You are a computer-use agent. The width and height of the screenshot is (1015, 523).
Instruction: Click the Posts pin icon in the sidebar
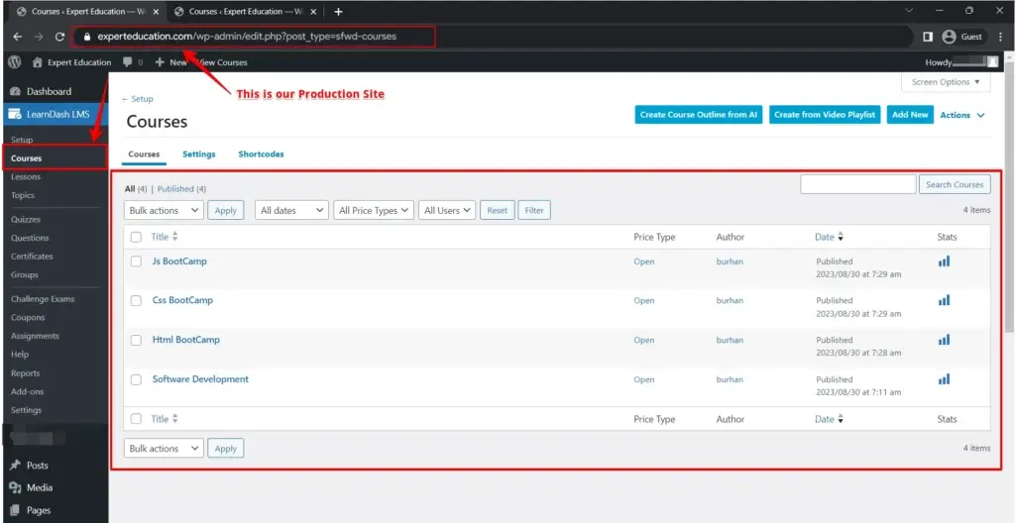click(16, 466)
